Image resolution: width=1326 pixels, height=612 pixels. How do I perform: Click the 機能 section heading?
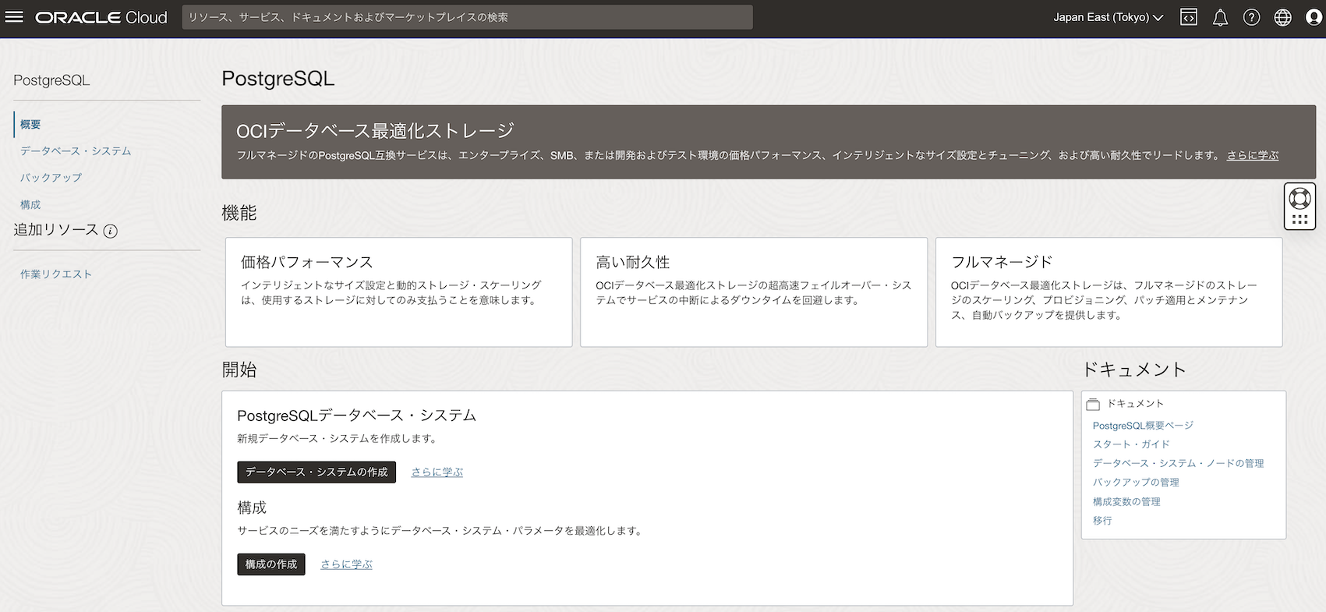pos(239,213)
